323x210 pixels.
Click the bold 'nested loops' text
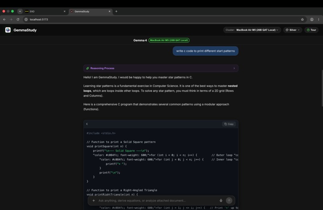(x=160, y=88)
